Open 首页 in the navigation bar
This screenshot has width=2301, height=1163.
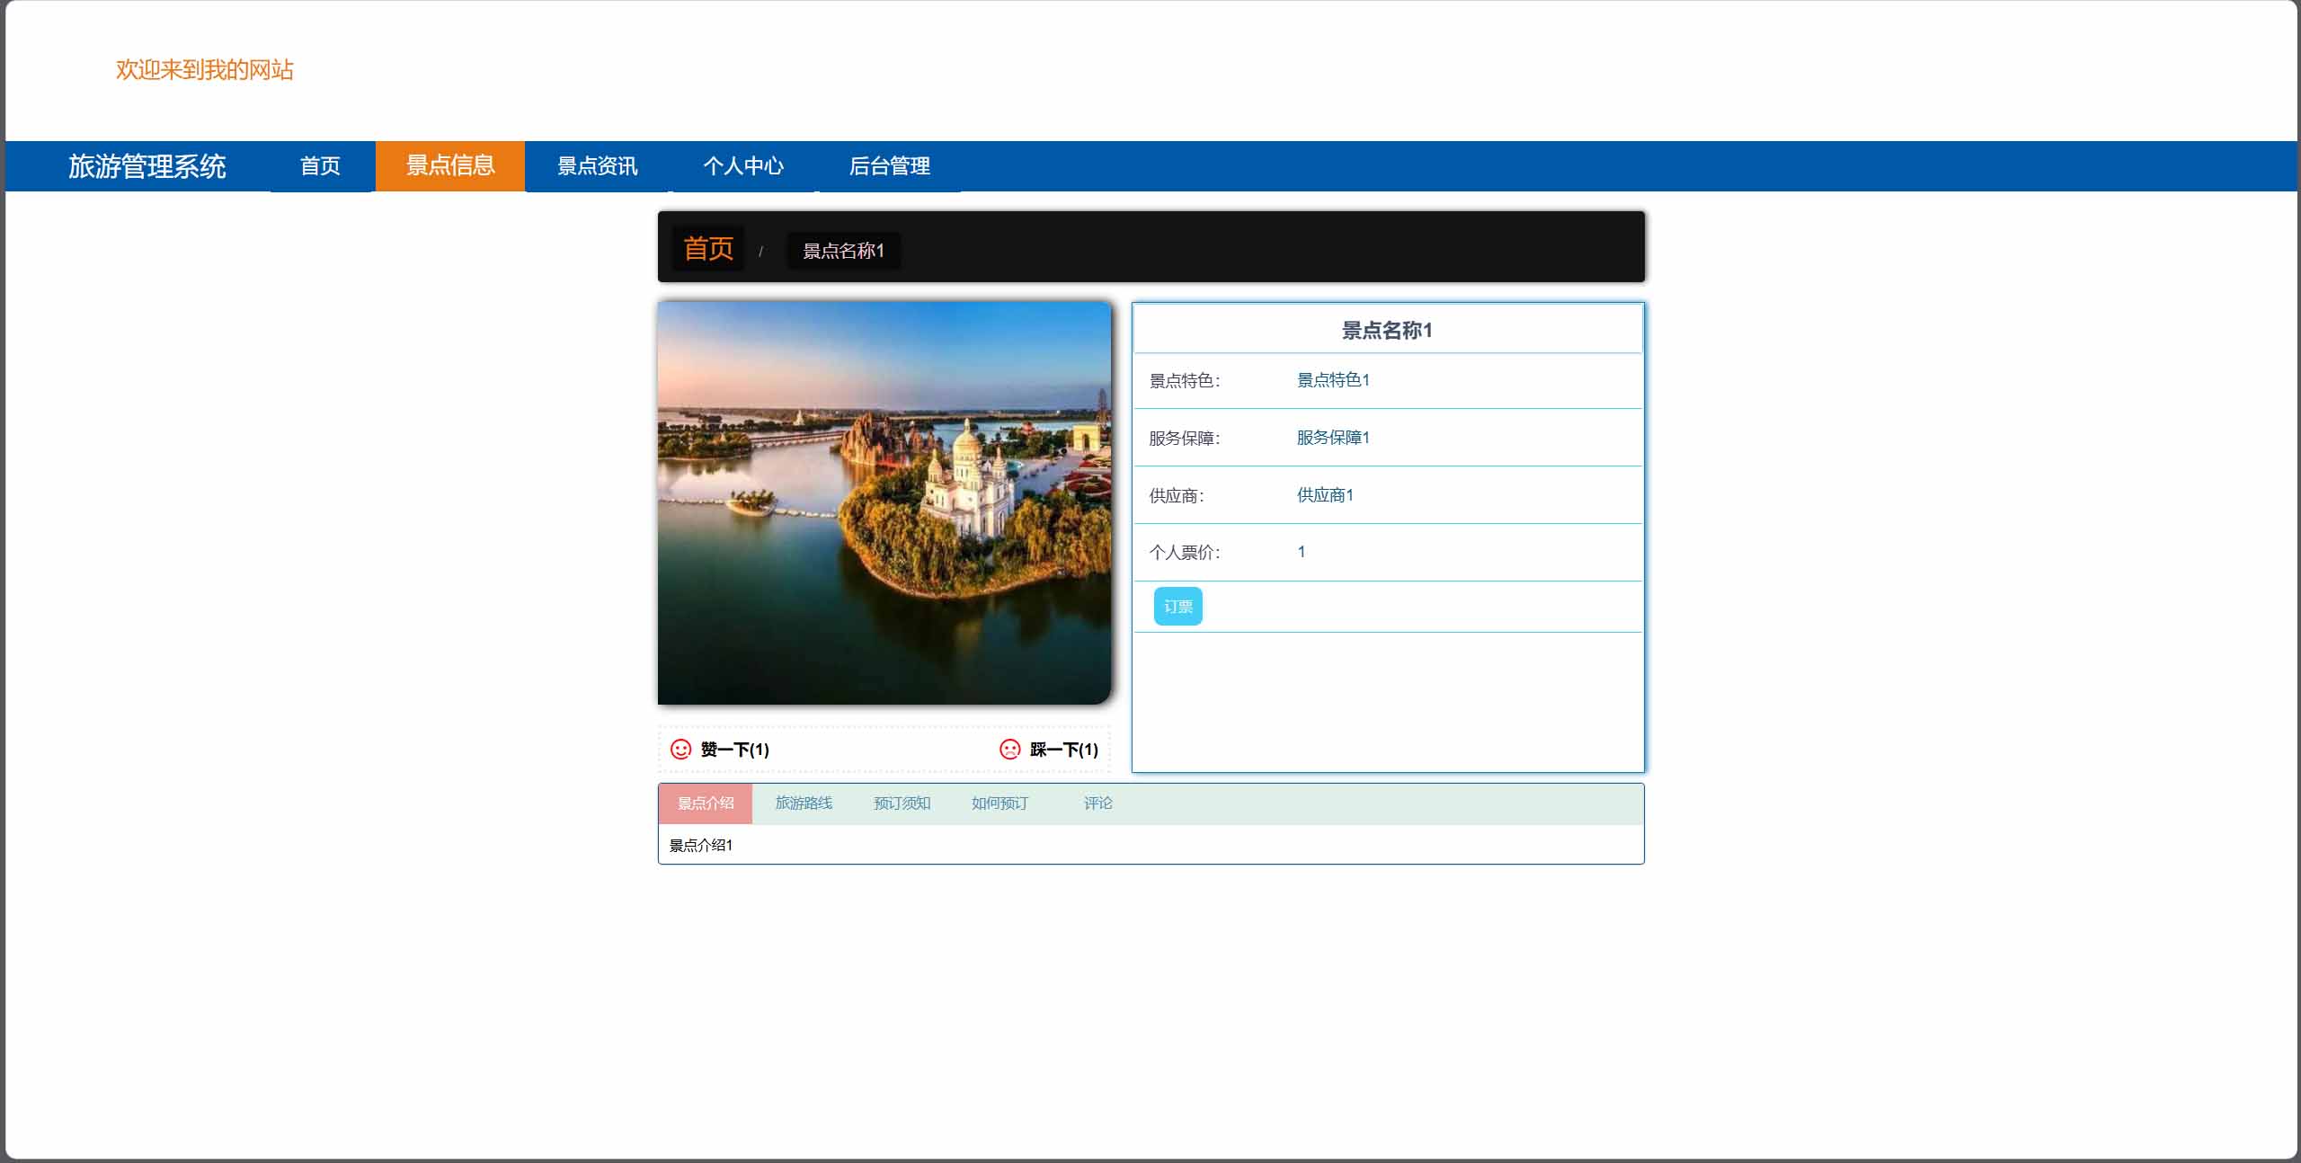[320, 166]
